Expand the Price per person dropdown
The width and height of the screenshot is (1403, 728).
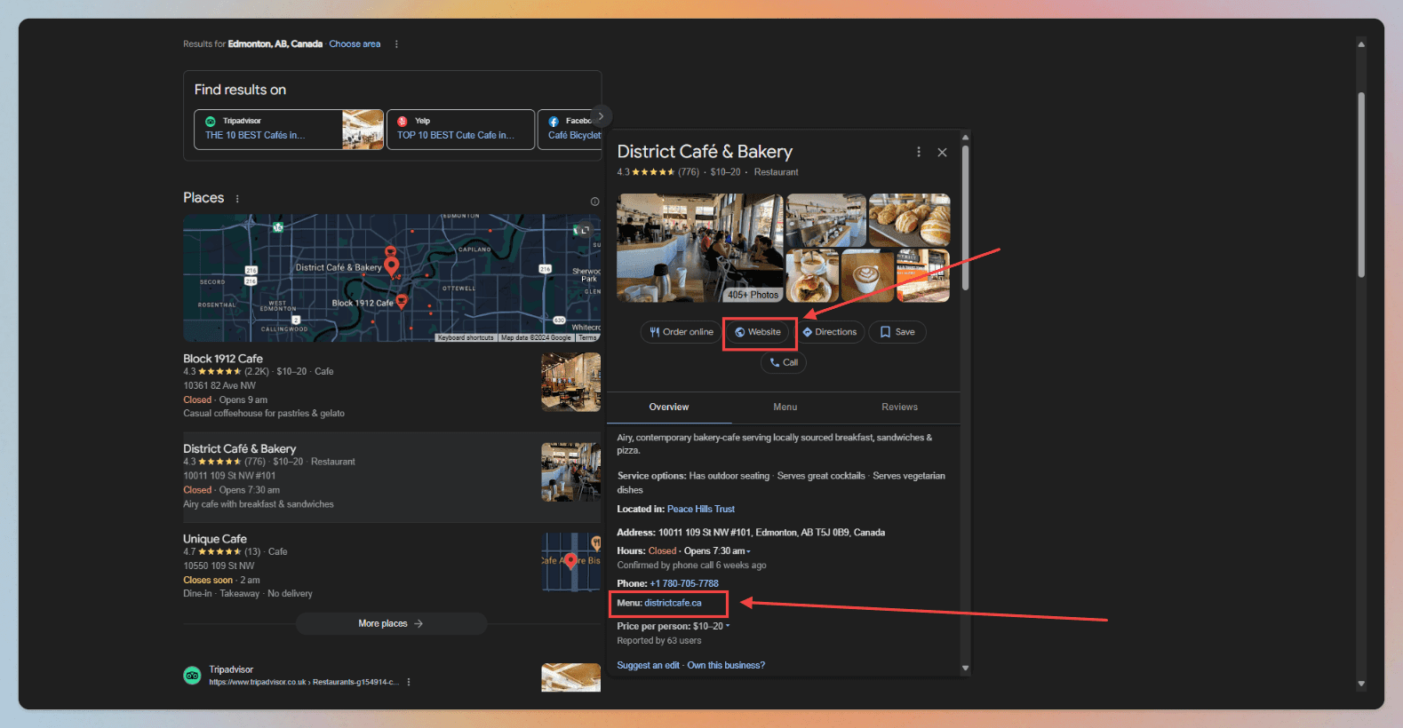728,626
